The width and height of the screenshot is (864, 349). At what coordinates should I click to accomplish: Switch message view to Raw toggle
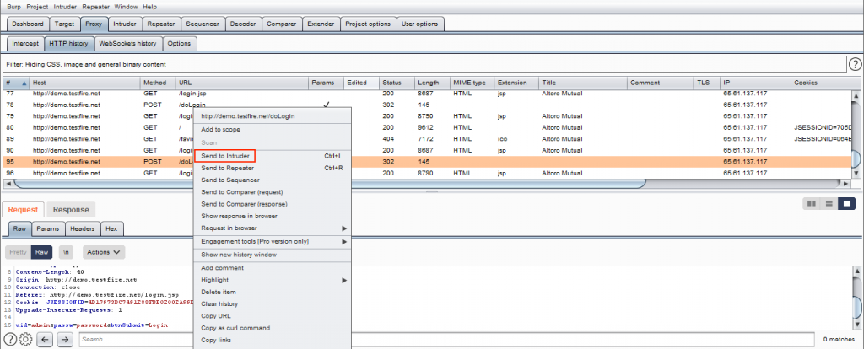tap(41, 252)
